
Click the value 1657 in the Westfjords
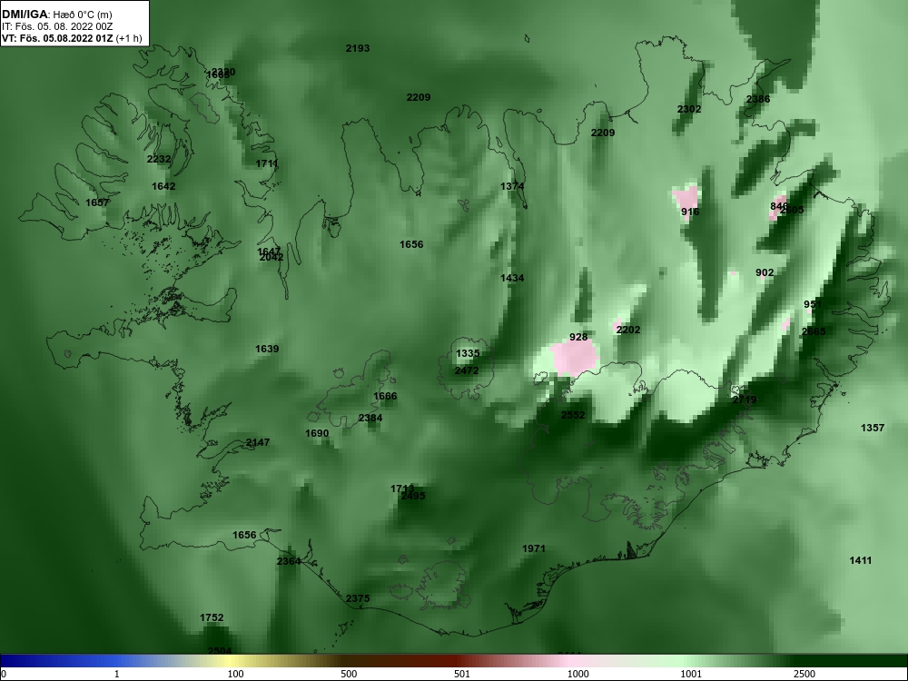[97, 202]
